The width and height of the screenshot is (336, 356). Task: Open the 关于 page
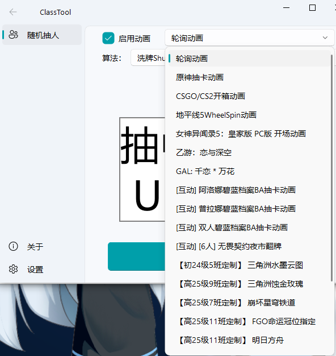tap(42, 247)
